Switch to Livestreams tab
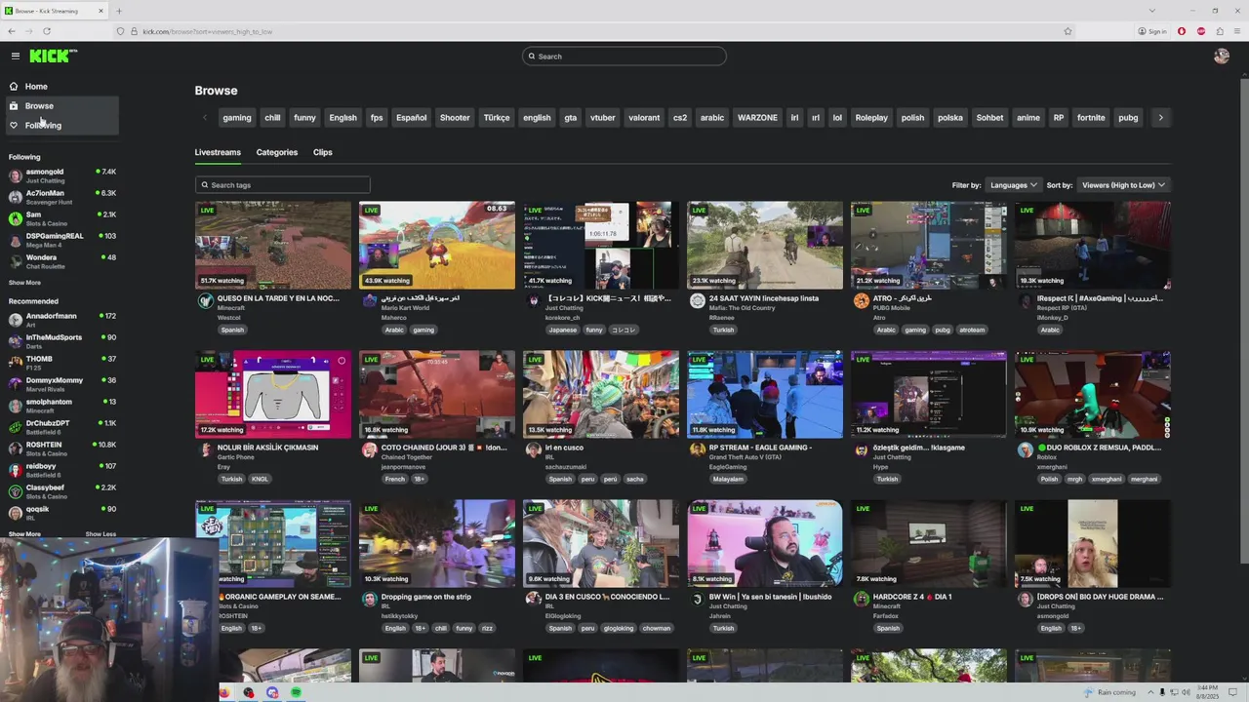The height and width of the screenshot is (702, 1249). (x=218, y=152)
